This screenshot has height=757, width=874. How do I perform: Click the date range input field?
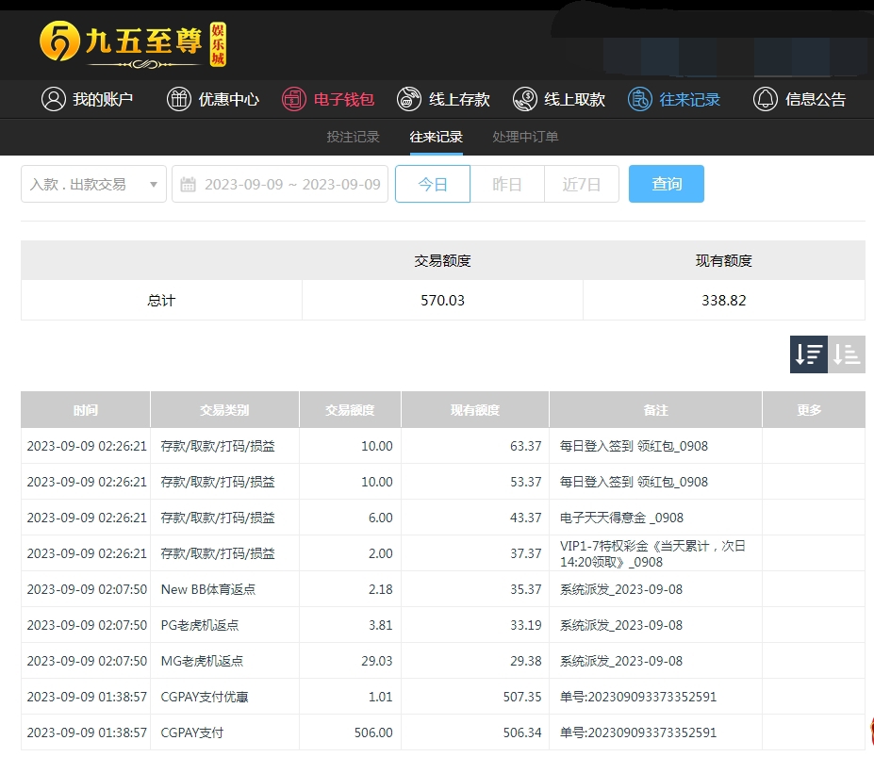(x=280, y=184)
